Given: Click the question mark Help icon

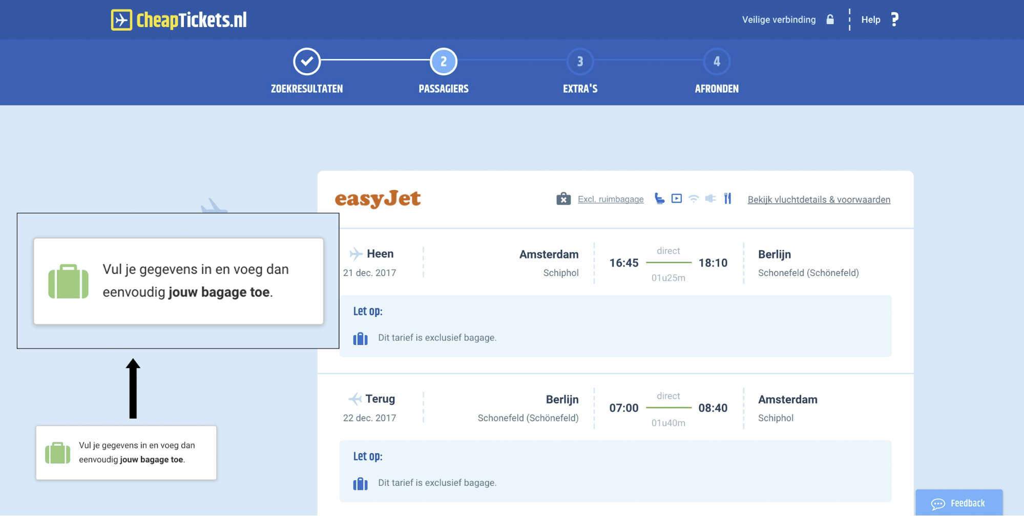Looking at the screenshot, I should [894, 19].
